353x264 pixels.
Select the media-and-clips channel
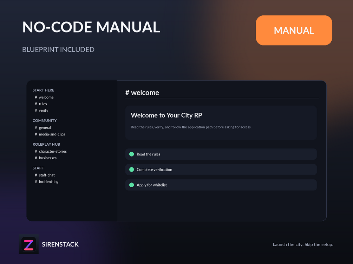click(50, 134)
